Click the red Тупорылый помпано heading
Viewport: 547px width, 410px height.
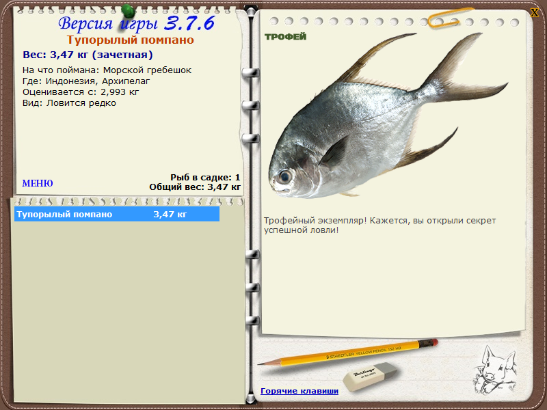pyautogui.click(x=131, y=40)
